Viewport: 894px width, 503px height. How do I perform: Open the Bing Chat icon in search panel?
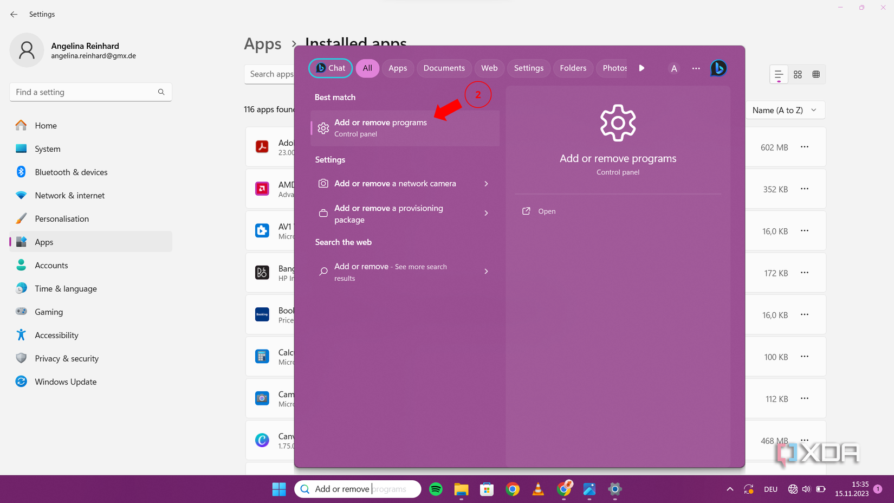[x=718, y=68]
